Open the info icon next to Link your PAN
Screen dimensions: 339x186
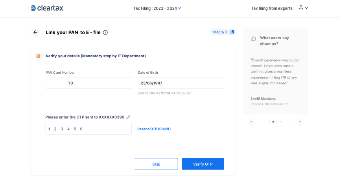pos(105,32)
